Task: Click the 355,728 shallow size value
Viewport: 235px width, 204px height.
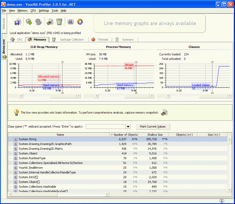Action: (151, 139)
